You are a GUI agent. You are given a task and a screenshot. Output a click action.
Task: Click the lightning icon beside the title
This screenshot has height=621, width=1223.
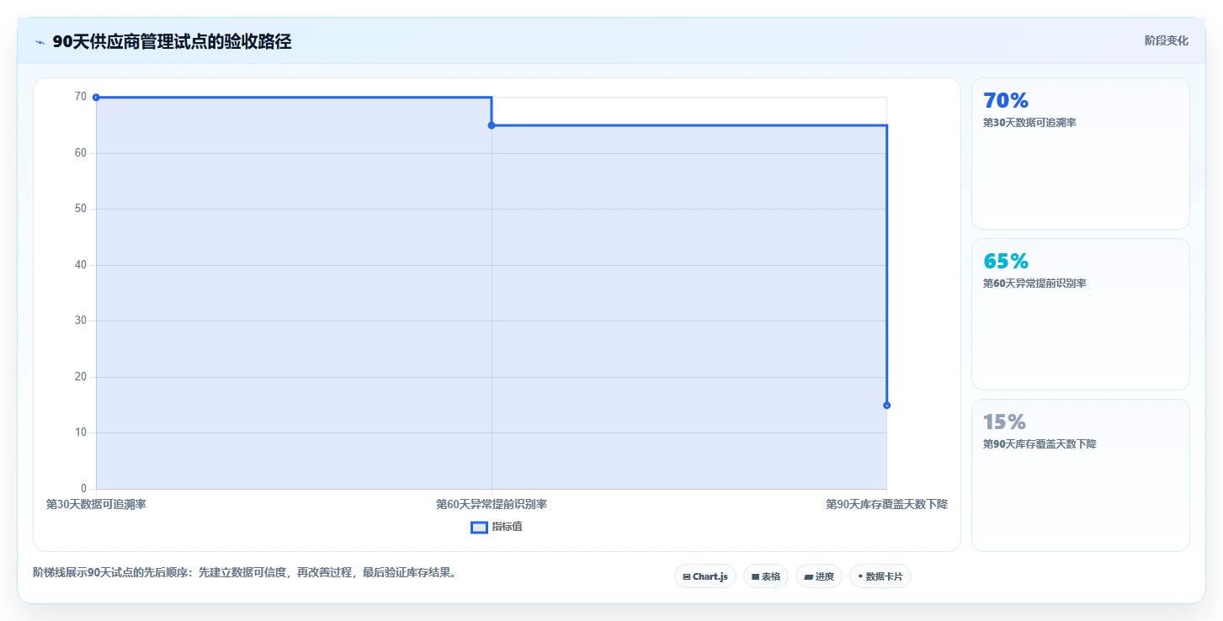tap(40, 42)
